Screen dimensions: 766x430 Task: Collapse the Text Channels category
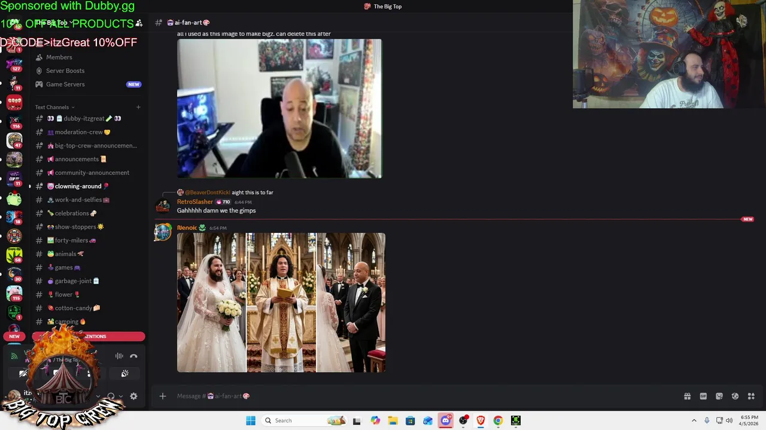[x=55, y=107]
